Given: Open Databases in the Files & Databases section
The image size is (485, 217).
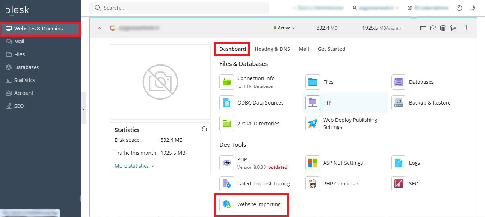Looking at the screenshot, I should click(x=413, y=82).
